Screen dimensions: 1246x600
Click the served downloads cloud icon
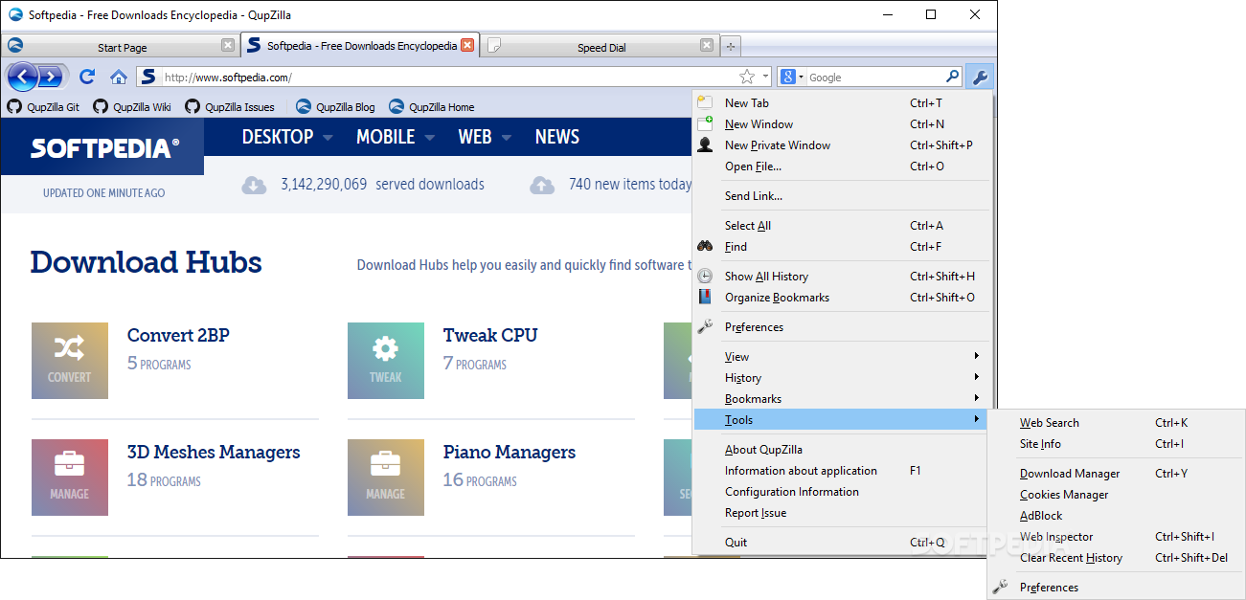coord(254,185)
